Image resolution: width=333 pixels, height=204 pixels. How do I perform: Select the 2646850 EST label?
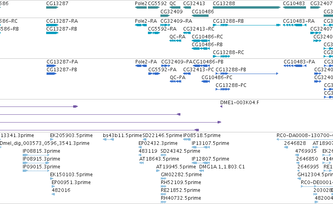coord(307,159)
